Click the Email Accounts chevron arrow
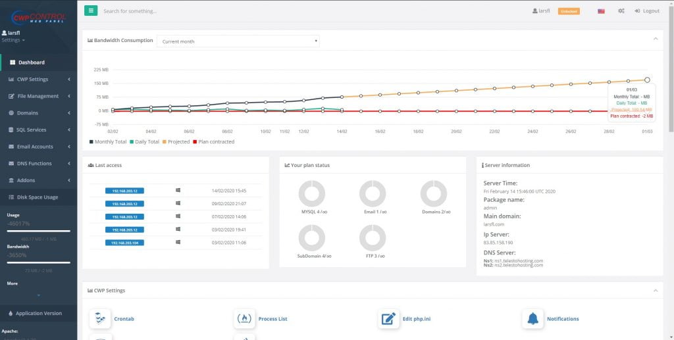 68,147
